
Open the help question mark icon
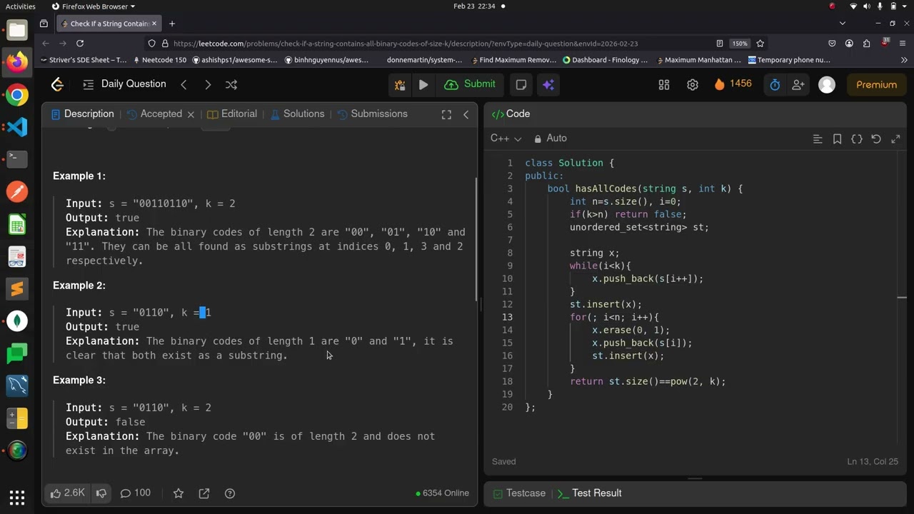point(230,493)
